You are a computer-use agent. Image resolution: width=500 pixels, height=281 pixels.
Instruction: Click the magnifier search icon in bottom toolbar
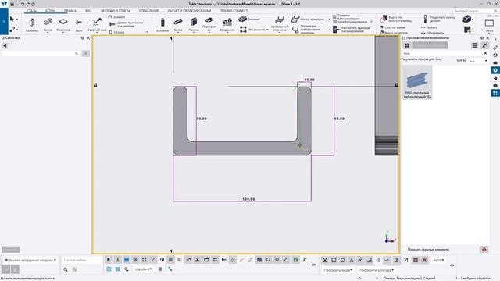point(66,269)
